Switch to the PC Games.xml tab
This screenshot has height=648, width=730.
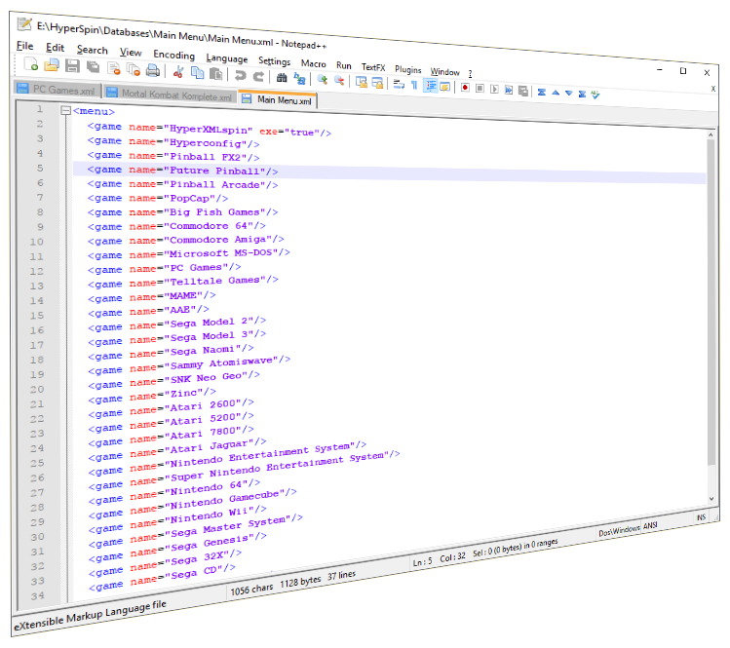(57, 90)
